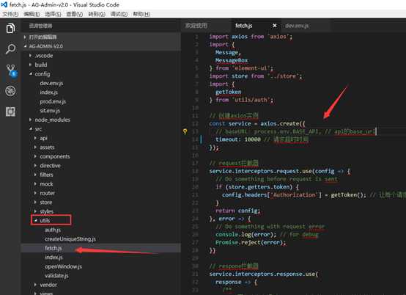
Task: Click 'service.interceptors.response.use(' line
Action: coord(263,274)
